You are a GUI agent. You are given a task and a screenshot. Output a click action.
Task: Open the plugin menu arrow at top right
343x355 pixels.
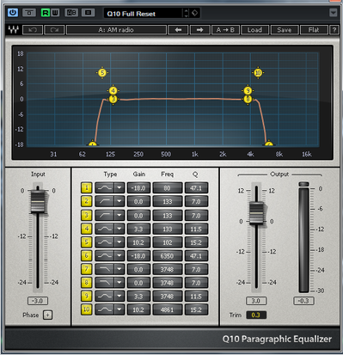333,13
